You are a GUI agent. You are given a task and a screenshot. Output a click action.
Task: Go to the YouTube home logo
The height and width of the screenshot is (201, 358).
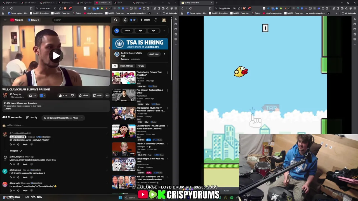click(17, 20)
